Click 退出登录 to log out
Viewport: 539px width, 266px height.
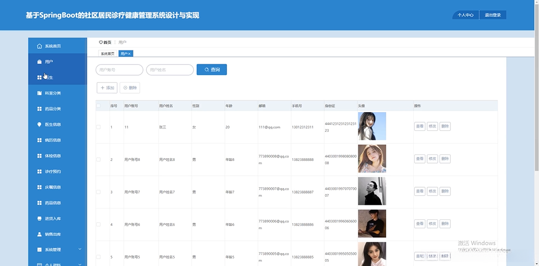point(493,15)
